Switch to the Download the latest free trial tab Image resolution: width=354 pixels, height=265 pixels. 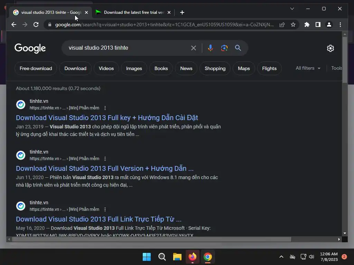[133, 12]
